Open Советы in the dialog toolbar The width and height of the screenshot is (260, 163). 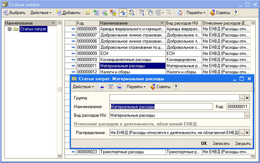[x=160, y=87]
